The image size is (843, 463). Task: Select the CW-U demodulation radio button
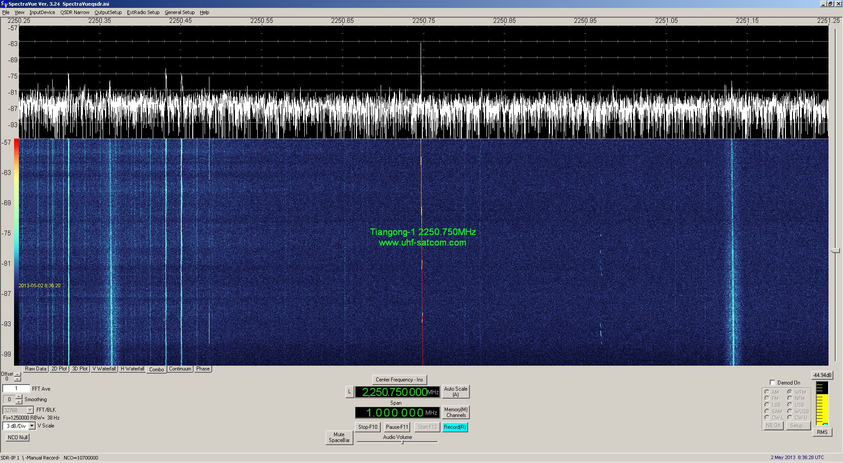click(789, 418)
